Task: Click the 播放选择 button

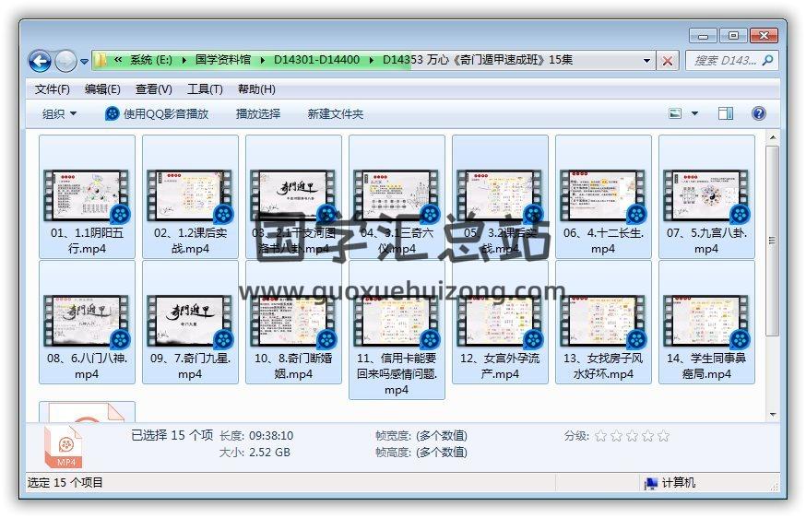Action: (x=258, y=113)
